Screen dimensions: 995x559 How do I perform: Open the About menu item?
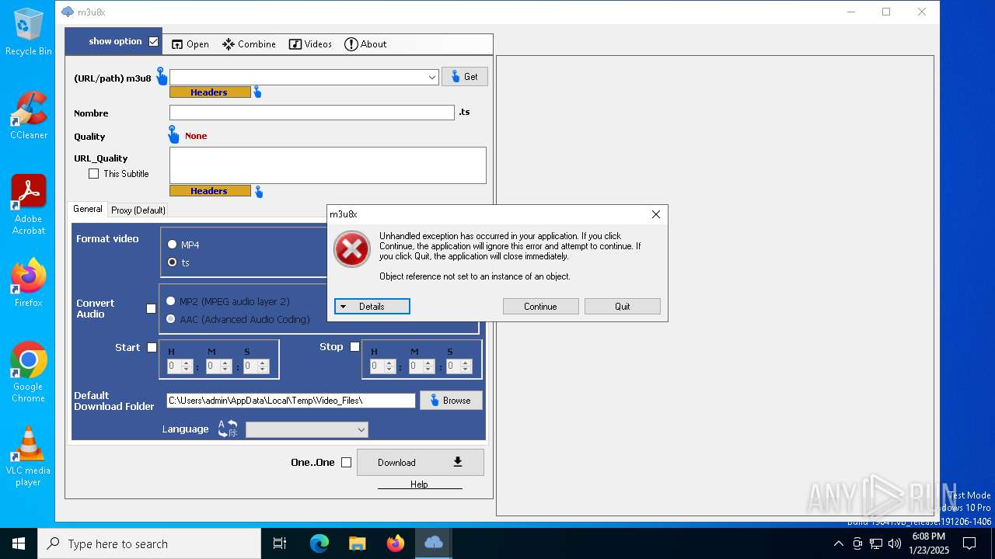(x=365, y=44)
